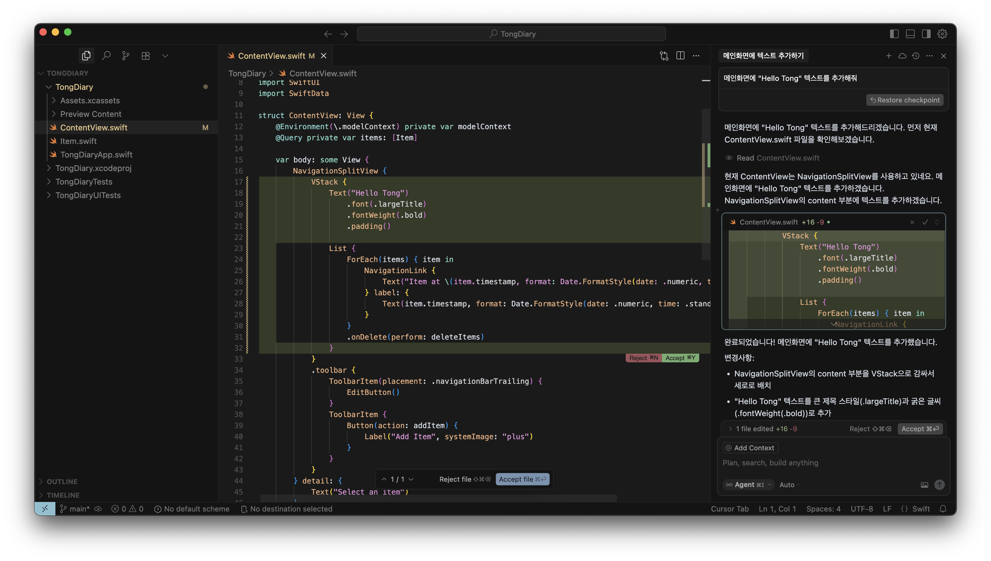991x561 pixels.
Task: Toggle the secondary sidebar layout button
Action: [926, 34]
